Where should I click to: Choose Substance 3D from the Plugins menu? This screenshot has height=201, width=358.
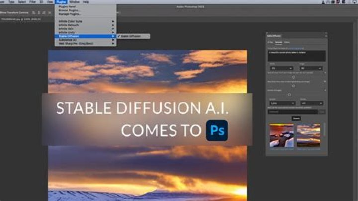(66, 40)
